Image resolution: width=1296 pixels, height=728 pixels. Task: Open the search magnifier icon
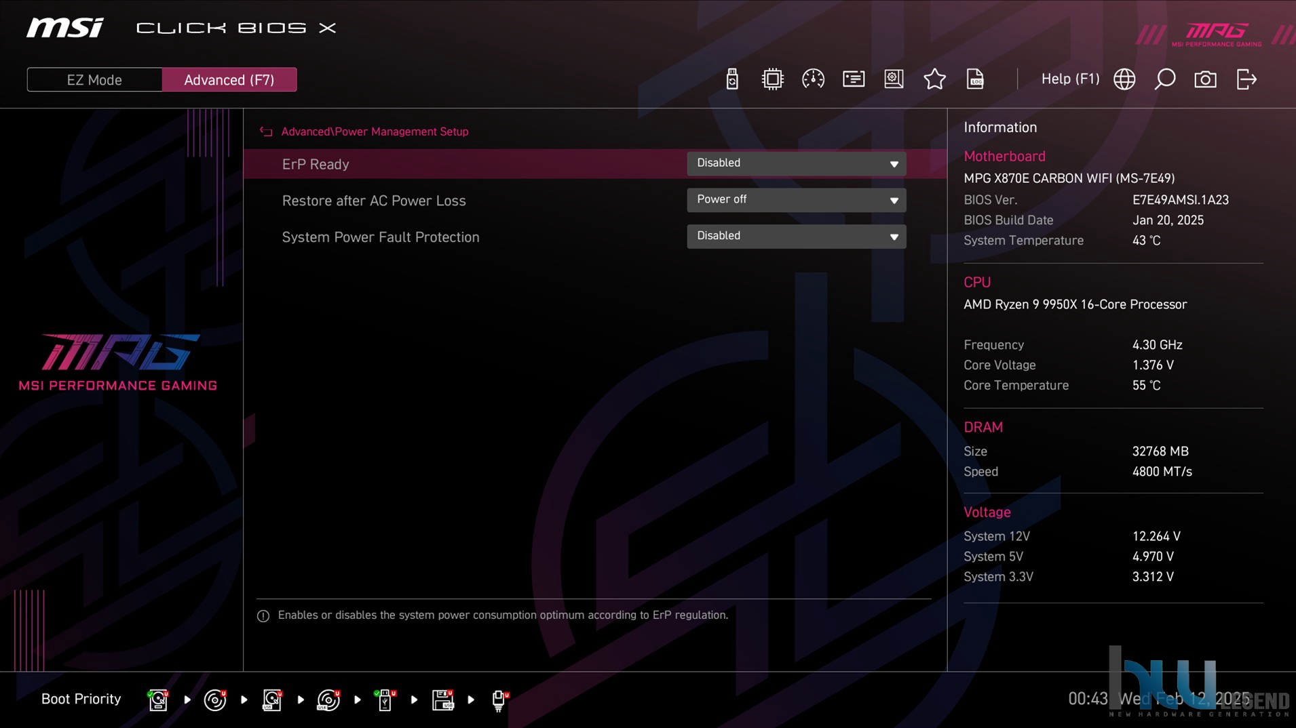point(1165,79)
